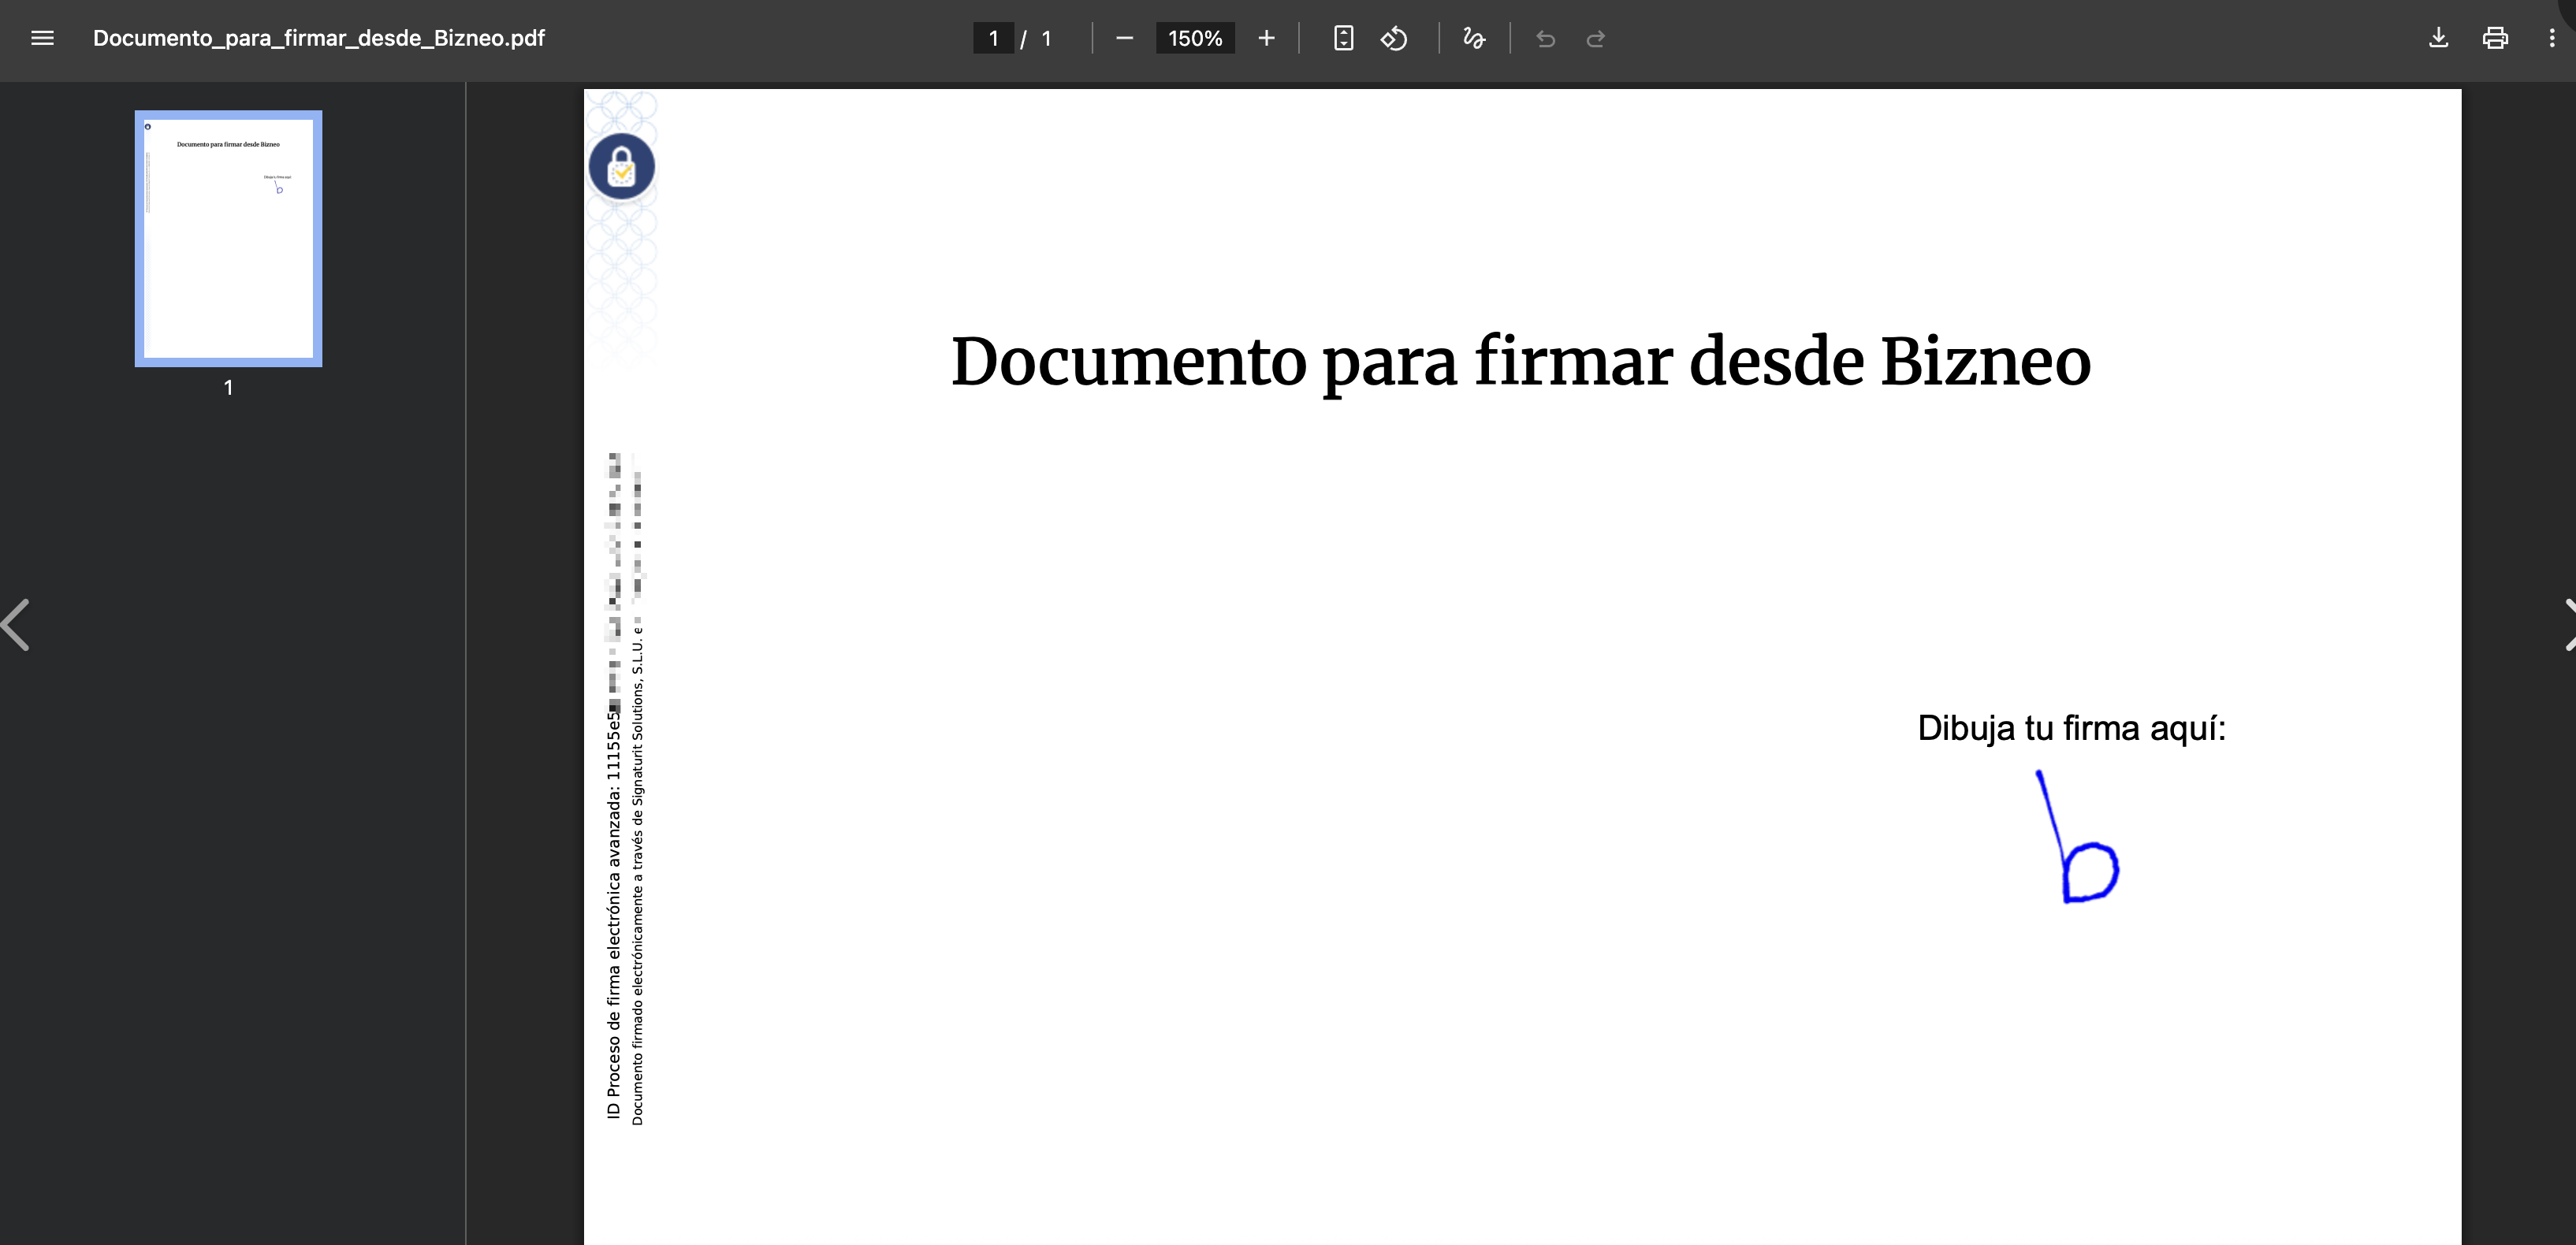Download the PDF file

[x=2438, y=38]
